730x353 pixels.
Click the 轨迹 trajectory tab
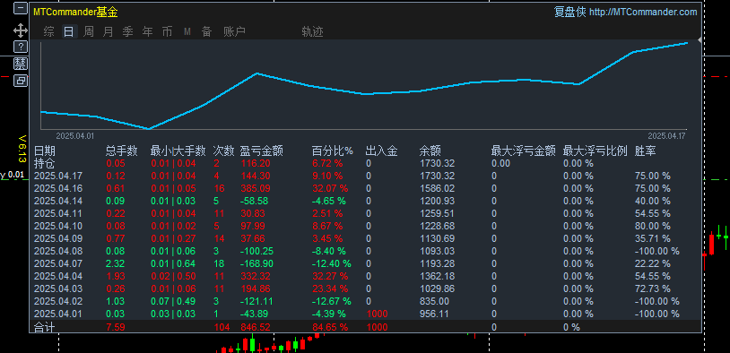(312, 31)
